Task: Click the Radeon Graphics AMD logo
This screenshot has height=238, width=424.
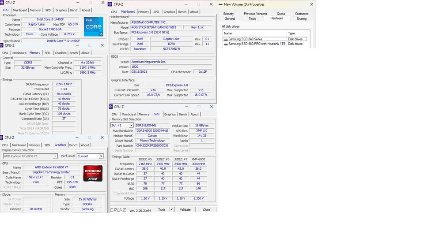Action: (x=93, y=173)
